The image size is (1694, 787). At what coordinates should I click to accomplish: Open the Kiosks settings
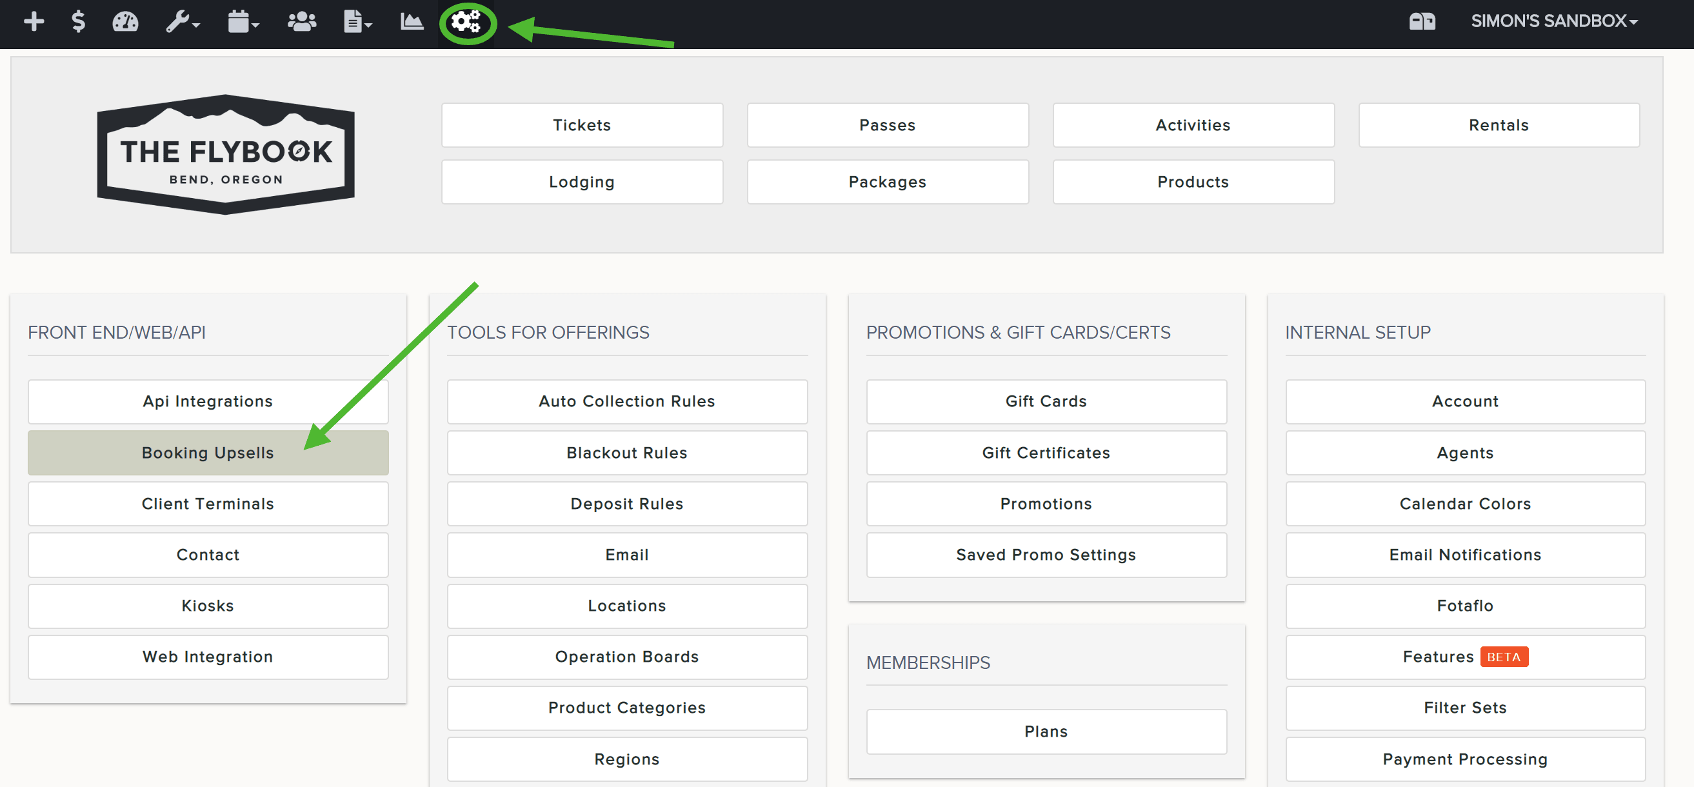208,606
